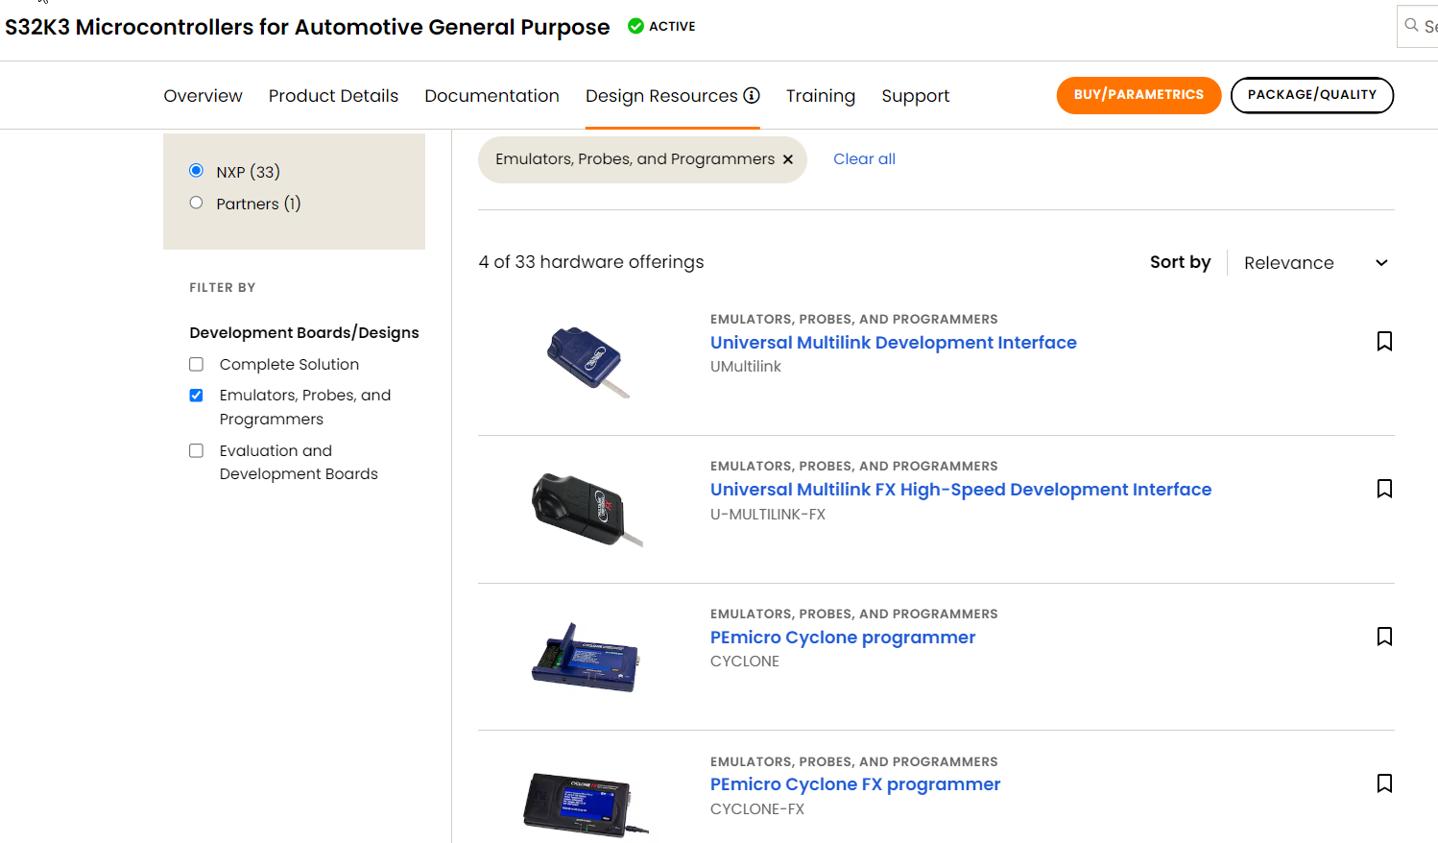Click the search magnifier icon
This screenshot has height=843, width=1438.
[x=1411, y=25]
